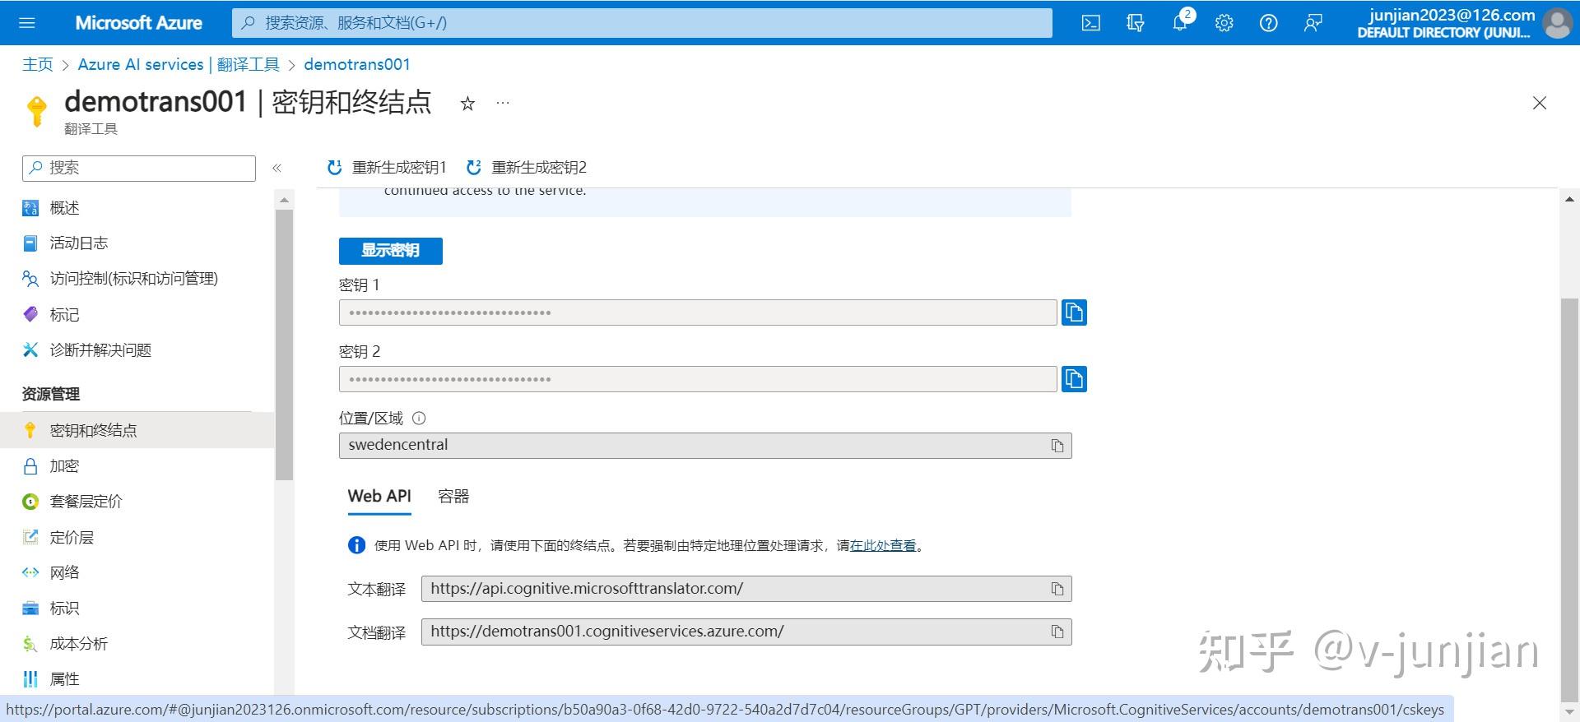Open more options ellipsis beside title
The image size is (1580, 722).
tap(503, 104)
